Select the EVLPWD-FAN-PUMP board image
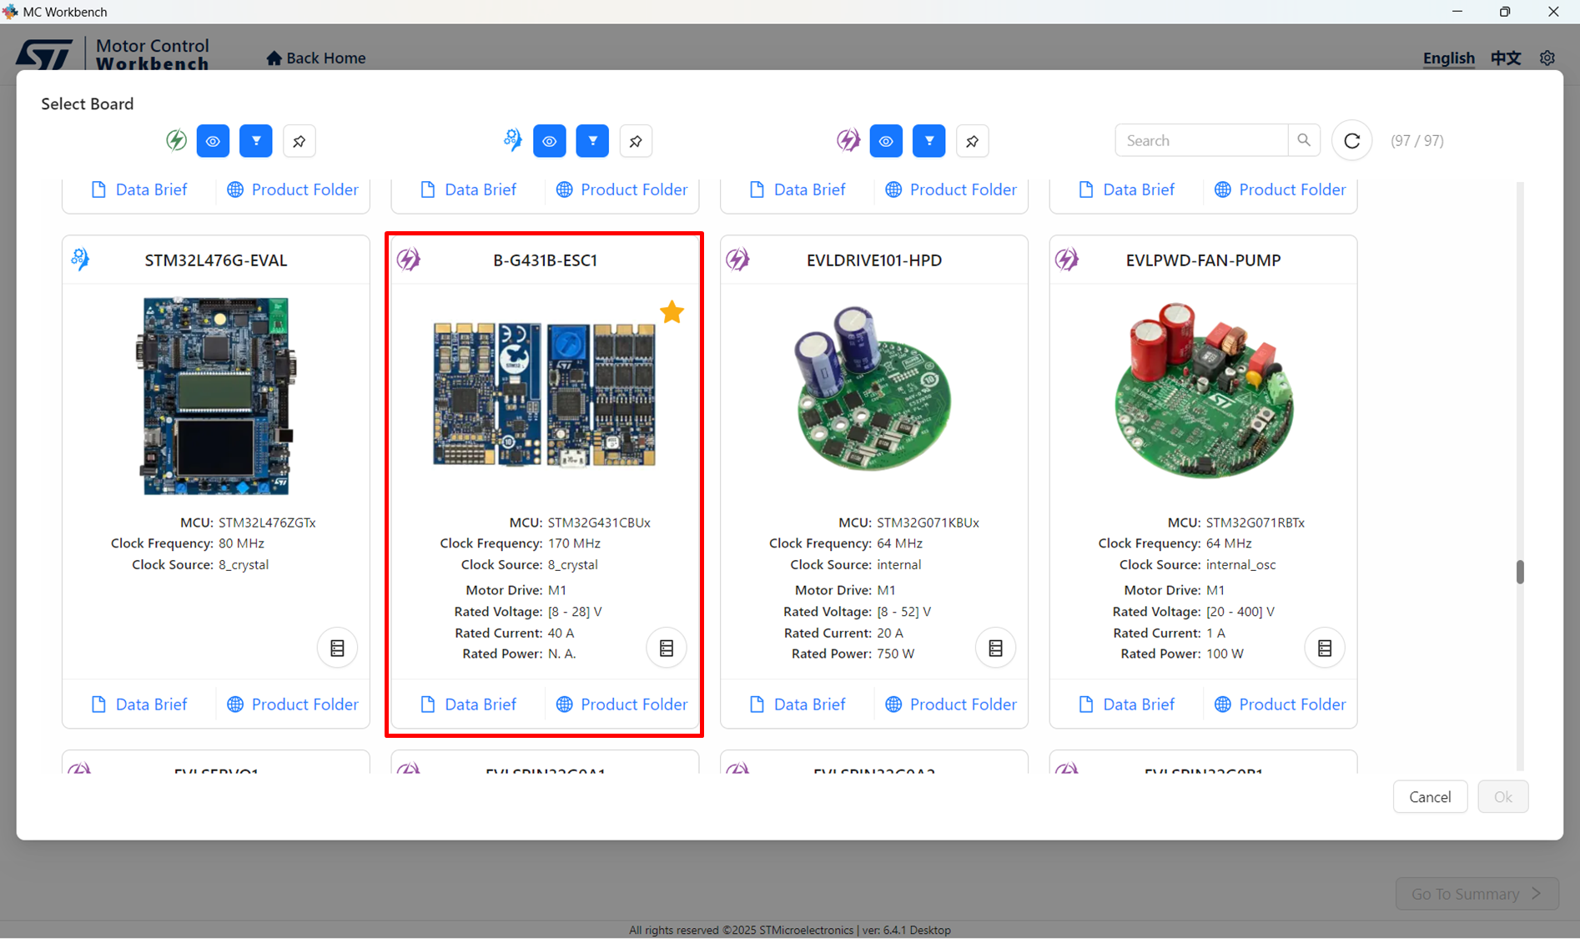This screenshot has height=939, width=1580. tap(1204, 391)
